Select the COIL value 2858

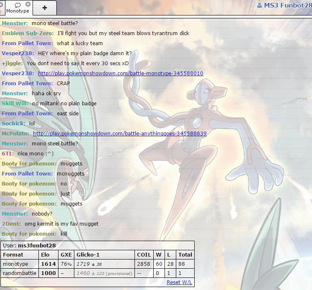coord(144,264)
